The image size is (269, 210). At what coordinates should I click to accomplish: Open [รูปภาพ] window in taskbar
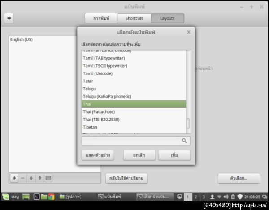pyautogui.click(x=71, y=197)
